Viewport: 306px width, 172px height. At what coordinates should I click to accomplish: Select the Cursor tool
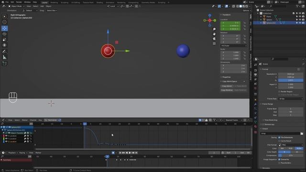click(x=4, y=22)
